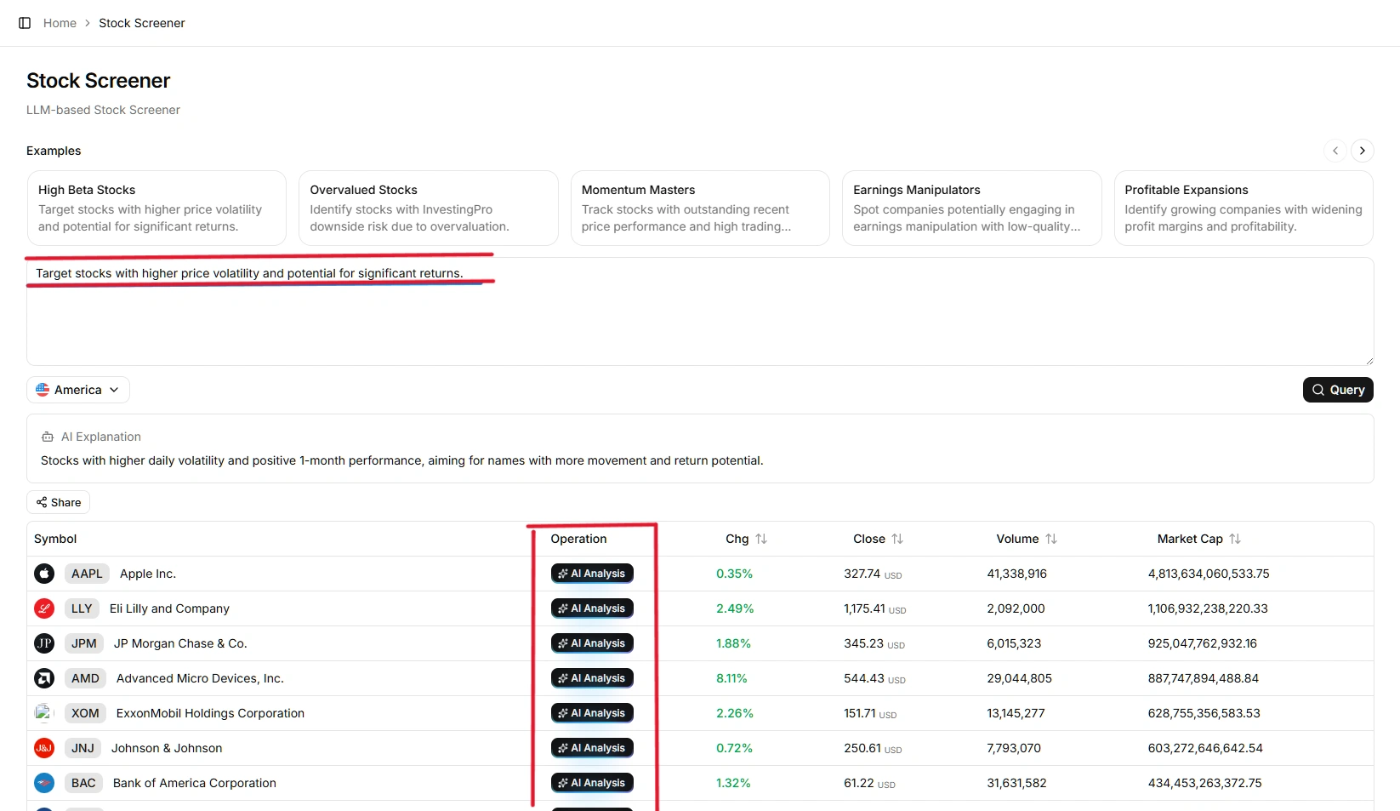Click the LLY ticker badge
Screen dimensions: 1400x811
[82, 608]
